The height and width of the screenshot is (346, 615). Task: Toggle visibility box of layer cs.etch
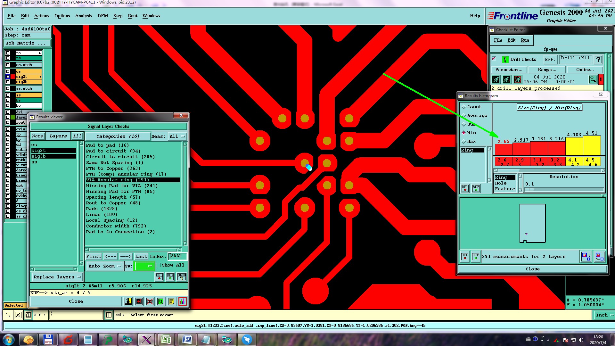(8, 65)
